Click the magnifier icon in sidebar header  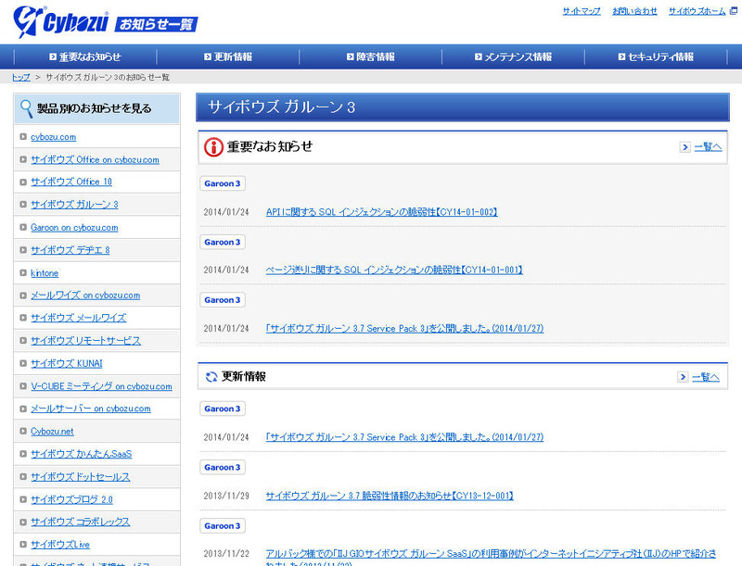coord(26,108)
